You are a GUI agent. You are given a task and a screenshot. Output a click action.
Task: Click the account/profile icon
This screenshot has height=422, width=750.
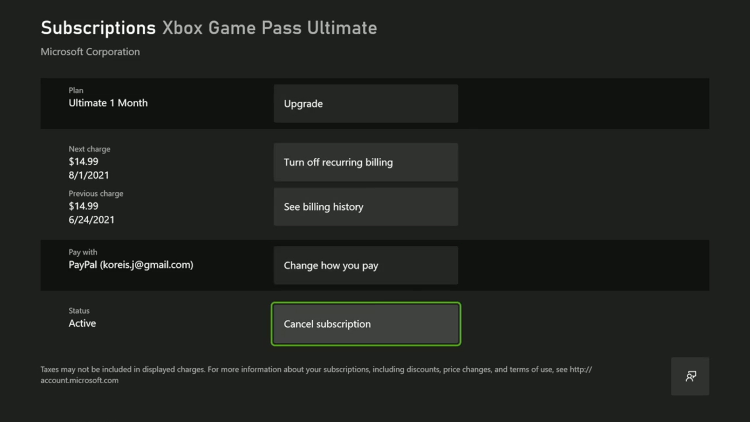690,376
